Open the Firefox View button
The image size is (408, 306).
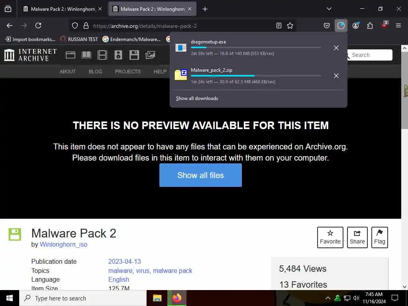coord(8,9)
